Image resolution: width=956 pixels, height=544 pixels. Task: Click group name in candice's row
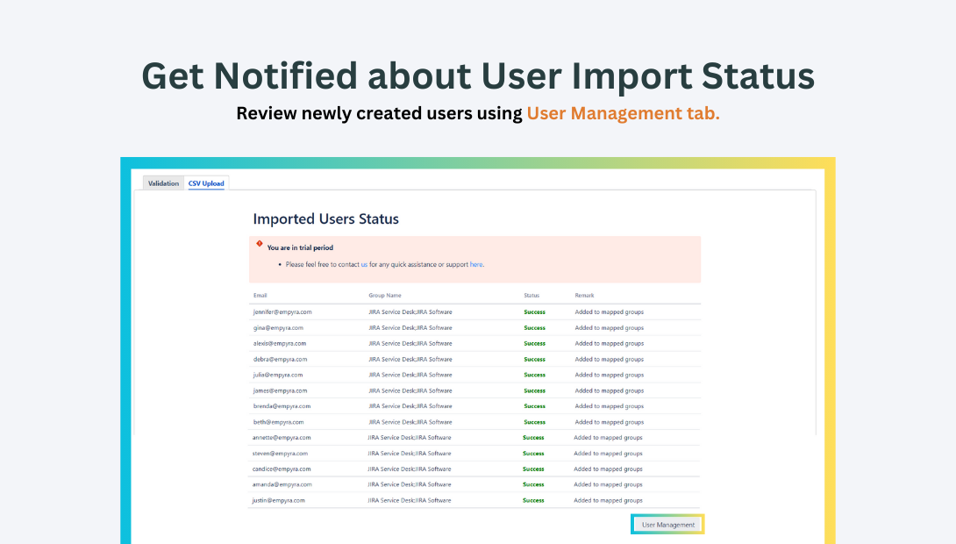pyautogui.click(x=409, y=469)
